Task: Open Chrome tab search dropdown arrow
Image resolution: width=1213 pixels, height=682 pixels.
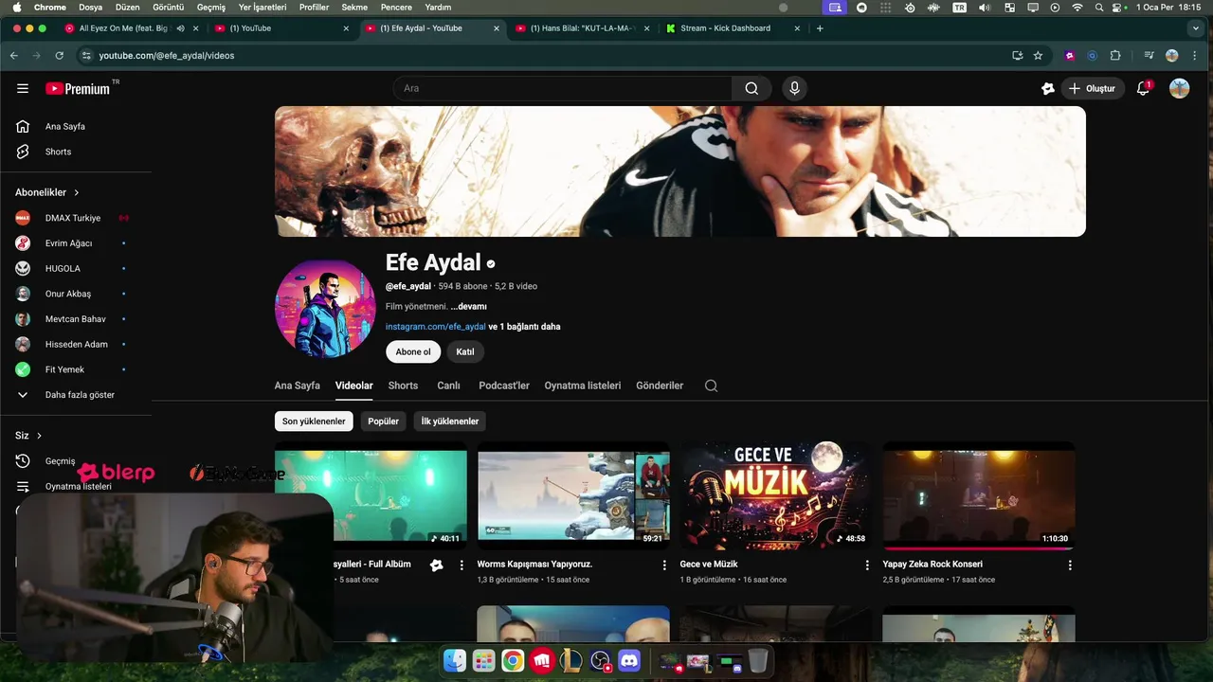Action: coord(1198,28)
